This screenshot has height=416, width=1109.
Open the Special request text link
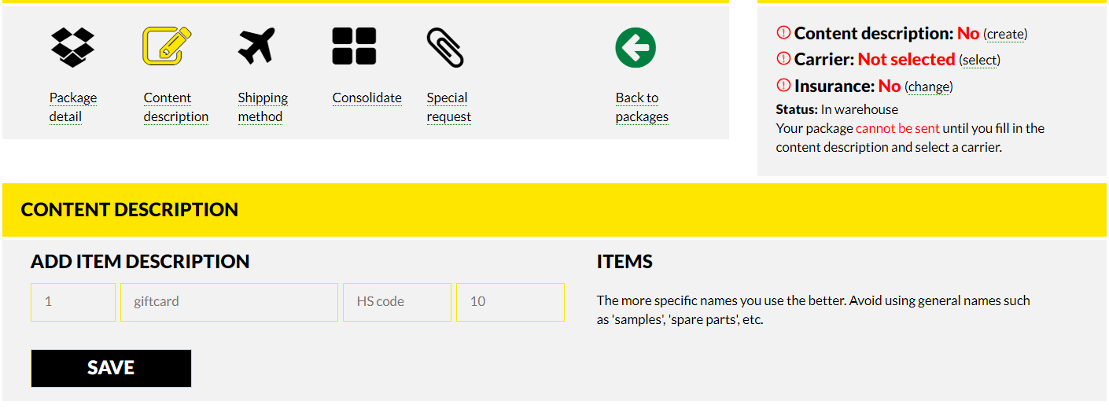click(448, 107)
